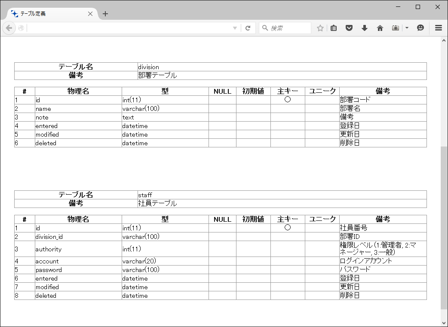
Task: Click the '部署名' remark
Action: coord(350,108)
